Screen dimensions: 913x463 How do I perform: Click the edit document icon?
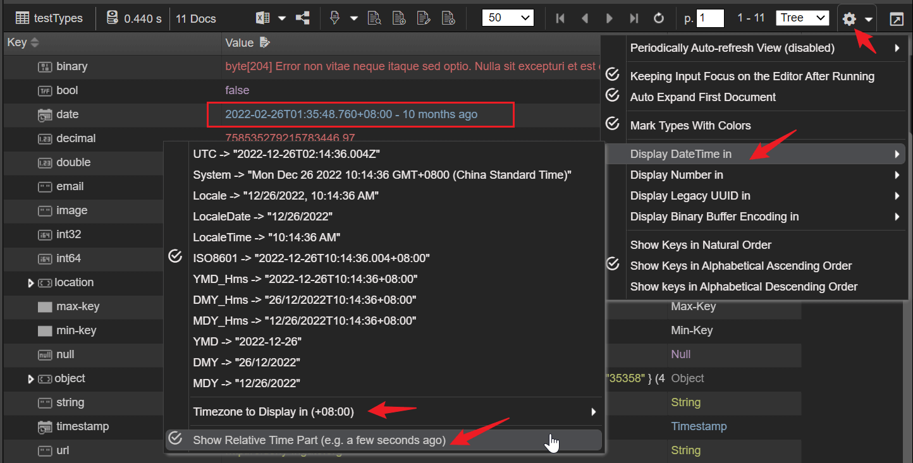[424, 18]
